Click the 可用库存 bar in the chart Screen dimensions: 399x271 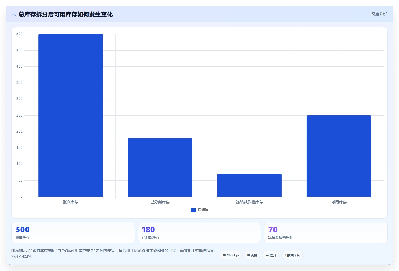[339, 156]
